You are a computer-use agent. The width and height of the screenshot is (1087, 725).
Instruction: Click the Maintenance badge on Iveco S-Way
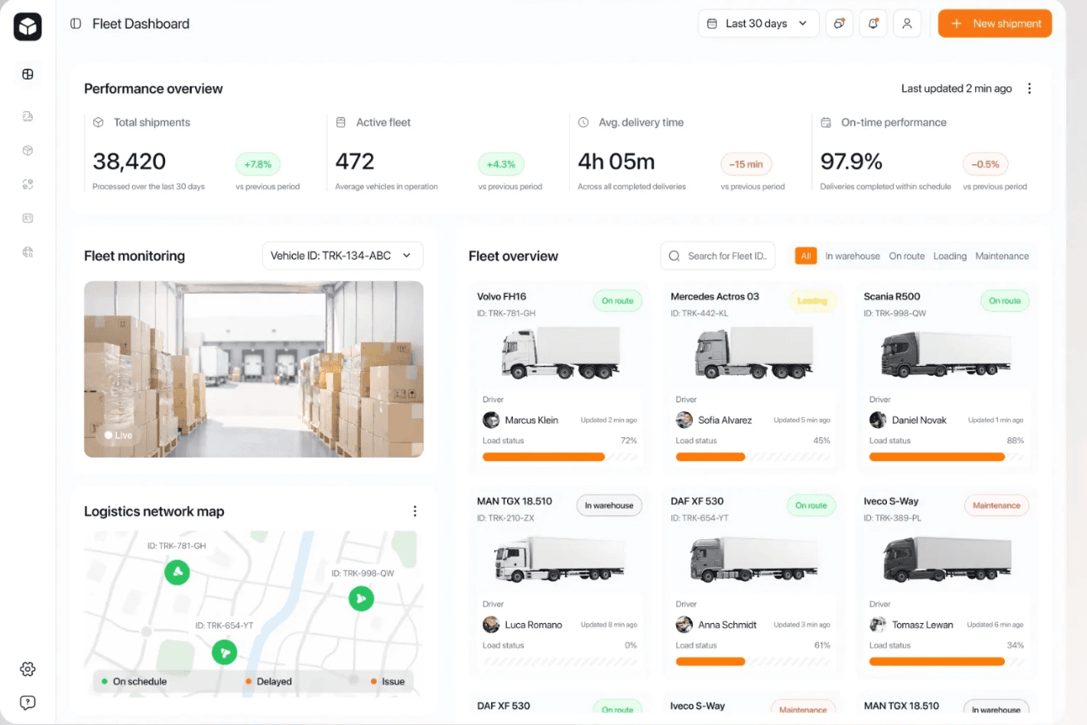997,505
